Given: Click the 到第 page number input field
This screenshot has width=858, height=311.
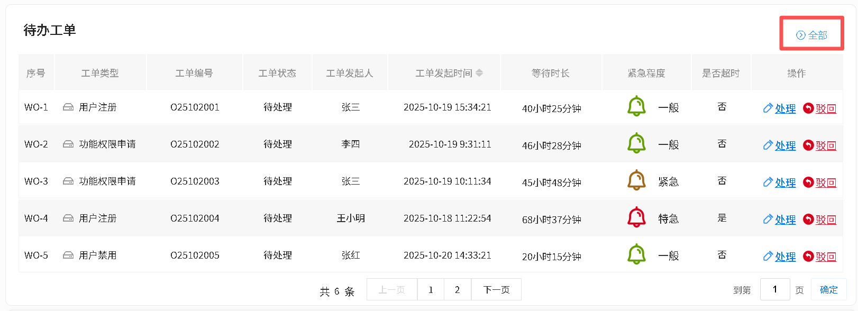Looking at the screenshot, I should click(x=775, y=289).
